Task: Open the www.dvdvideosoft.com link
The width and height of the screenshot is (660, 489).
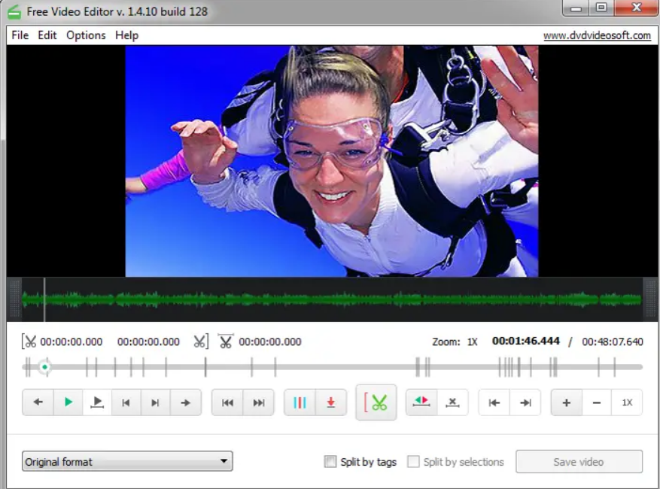Action: coord(597,35)
